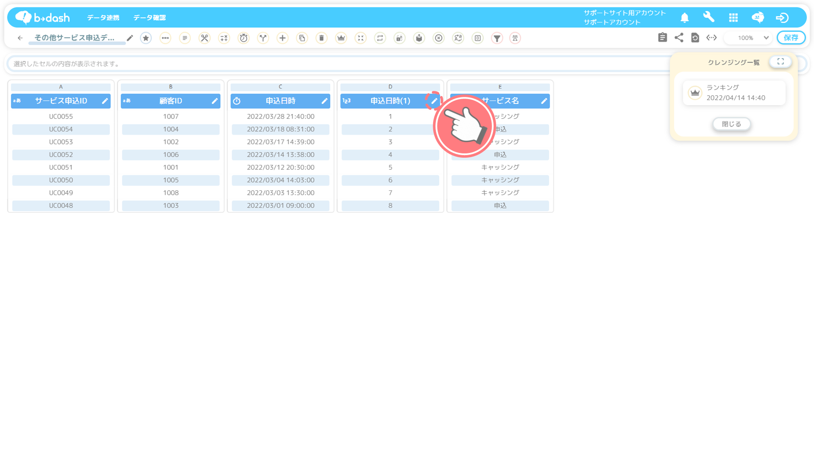Image resolution: width=814 pixels, height=458 pixels.
Task: Select cell UC0052
Action: [61, 155]
